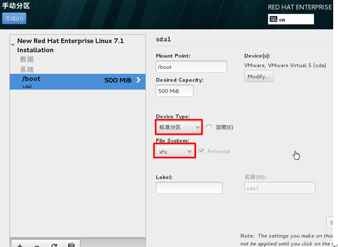The width and height of the screenshot is (338, 247).
Task: Click the 系统 section label
Action: [x=27, y=70]
